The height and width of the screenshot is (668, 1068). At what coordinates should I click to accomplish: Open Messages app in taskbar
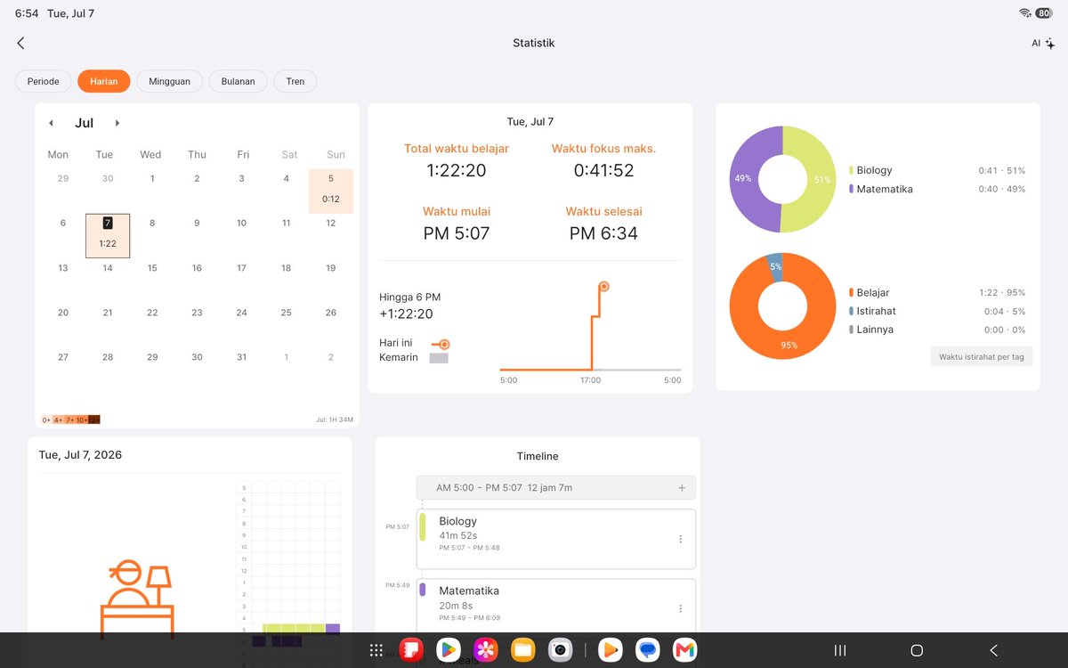tap(647, 650)
